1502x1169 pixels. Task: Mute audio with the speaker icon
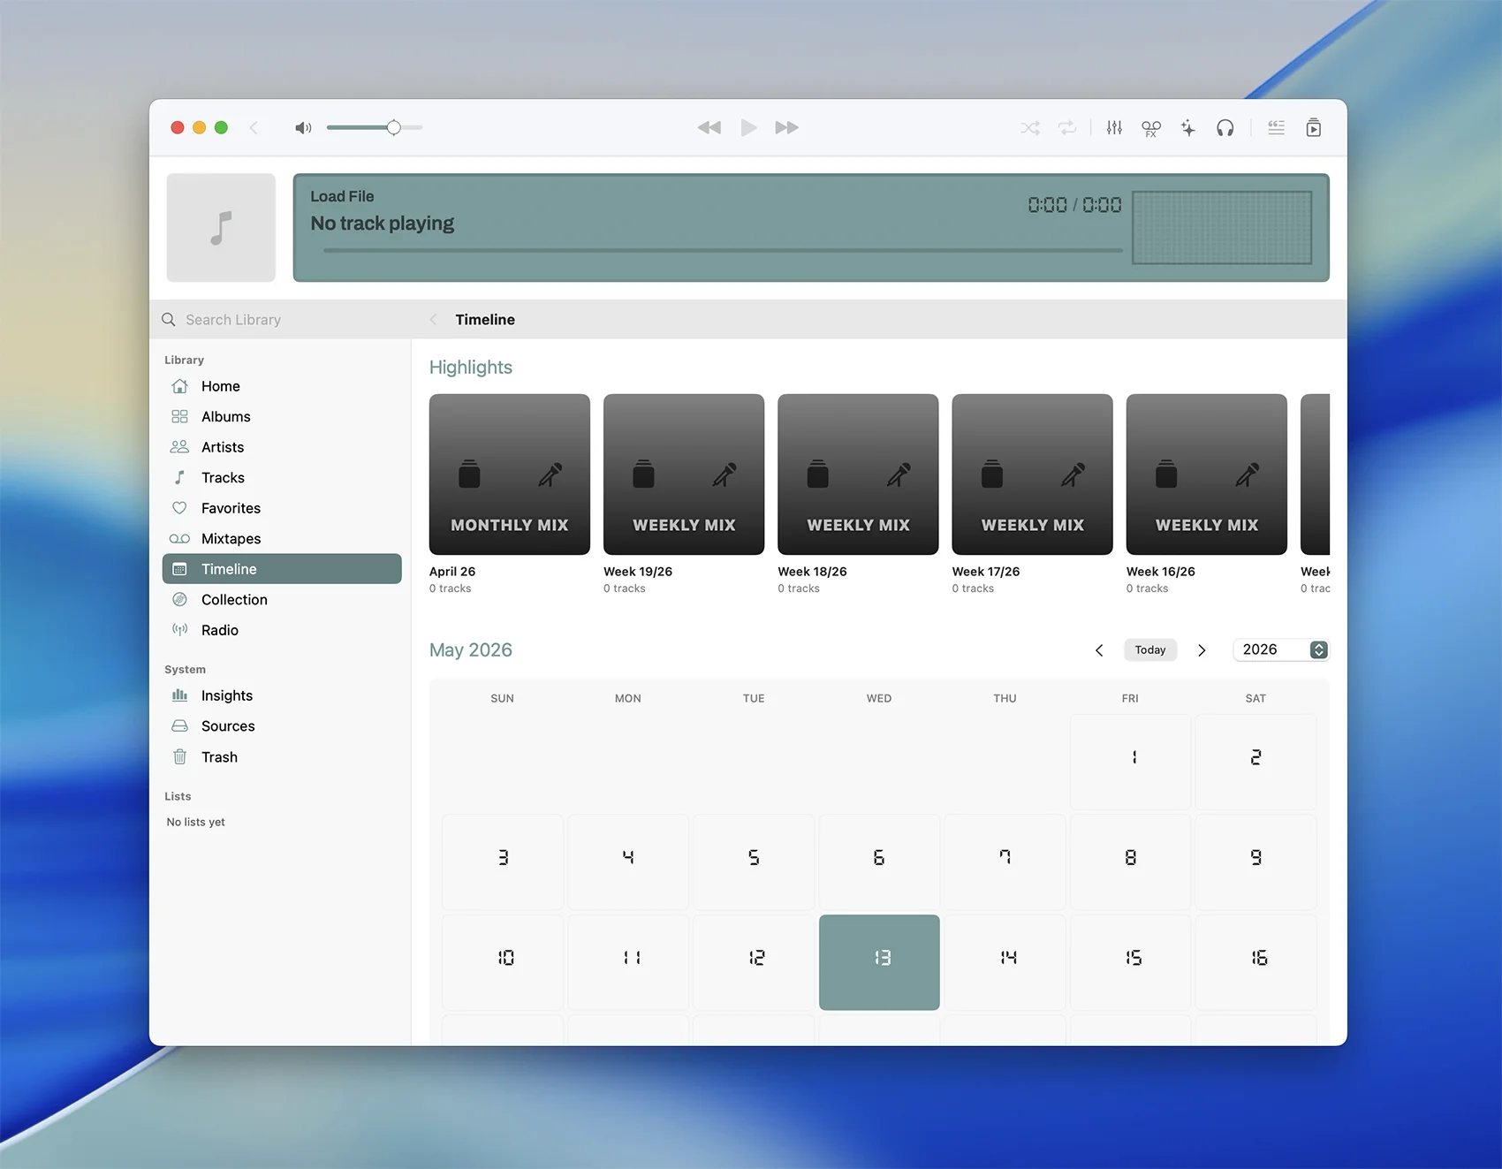point(303,128)
